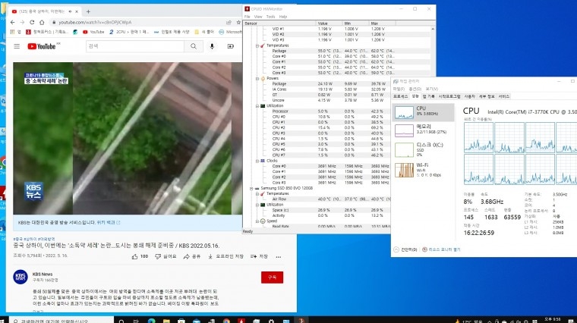This screenshot has height=323, width=577.
Task: Activate YouTube voice search microphone
Action: pos(212,46)
